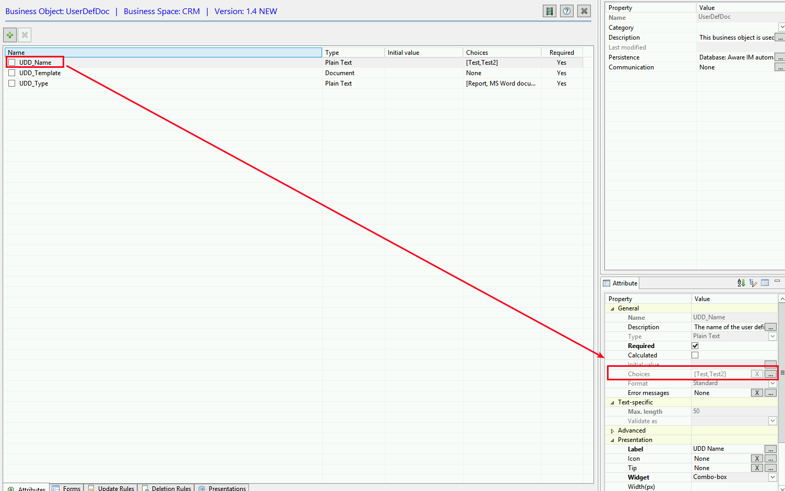This screenshot has width=785, height=491.
Task: Collapse the Presentation property group
Action: pos(612,440)
